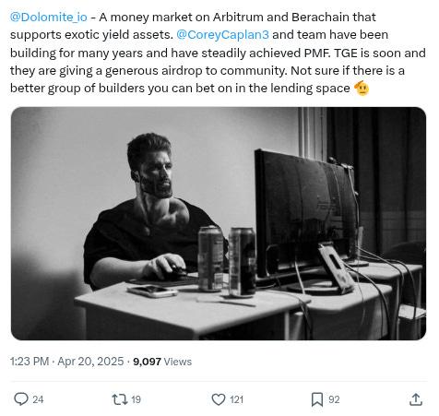The width and height of the screenshot is (439, 416).
Task: Click the bookmark count number 92
Action: pos(334,399)
